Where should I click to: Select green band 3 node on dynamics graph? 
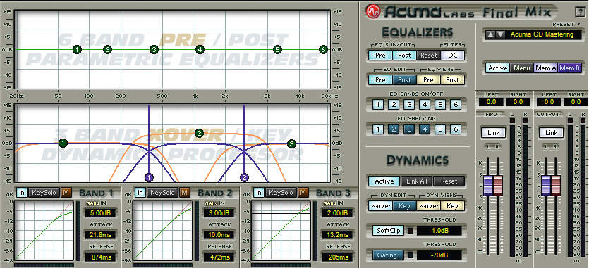pos(291,143)
